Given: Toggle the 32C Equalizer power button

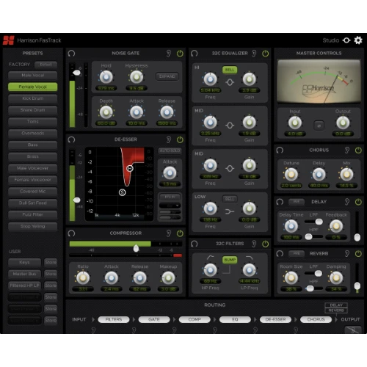Looking at the screenshot, I should [266, 54].
